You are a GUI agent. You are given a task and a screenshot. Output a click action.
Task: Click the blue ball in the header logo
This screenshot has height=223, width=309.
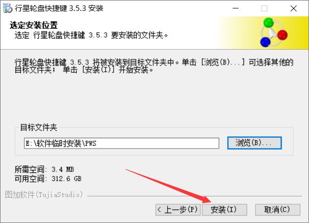click(x=265, y=42)
